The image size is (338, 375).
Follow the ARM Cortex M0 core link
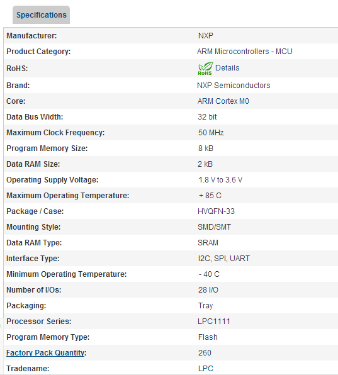click(x=223, y=101)
